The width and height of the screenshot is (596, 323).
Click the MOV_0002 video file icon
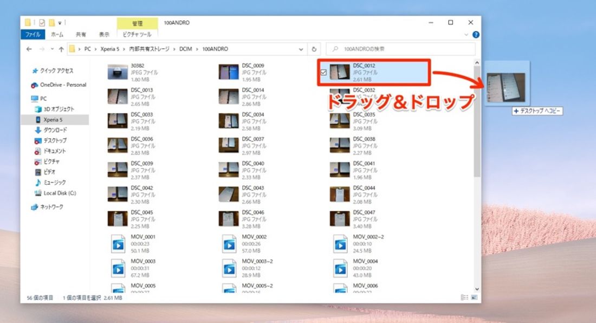click(229, 243)
